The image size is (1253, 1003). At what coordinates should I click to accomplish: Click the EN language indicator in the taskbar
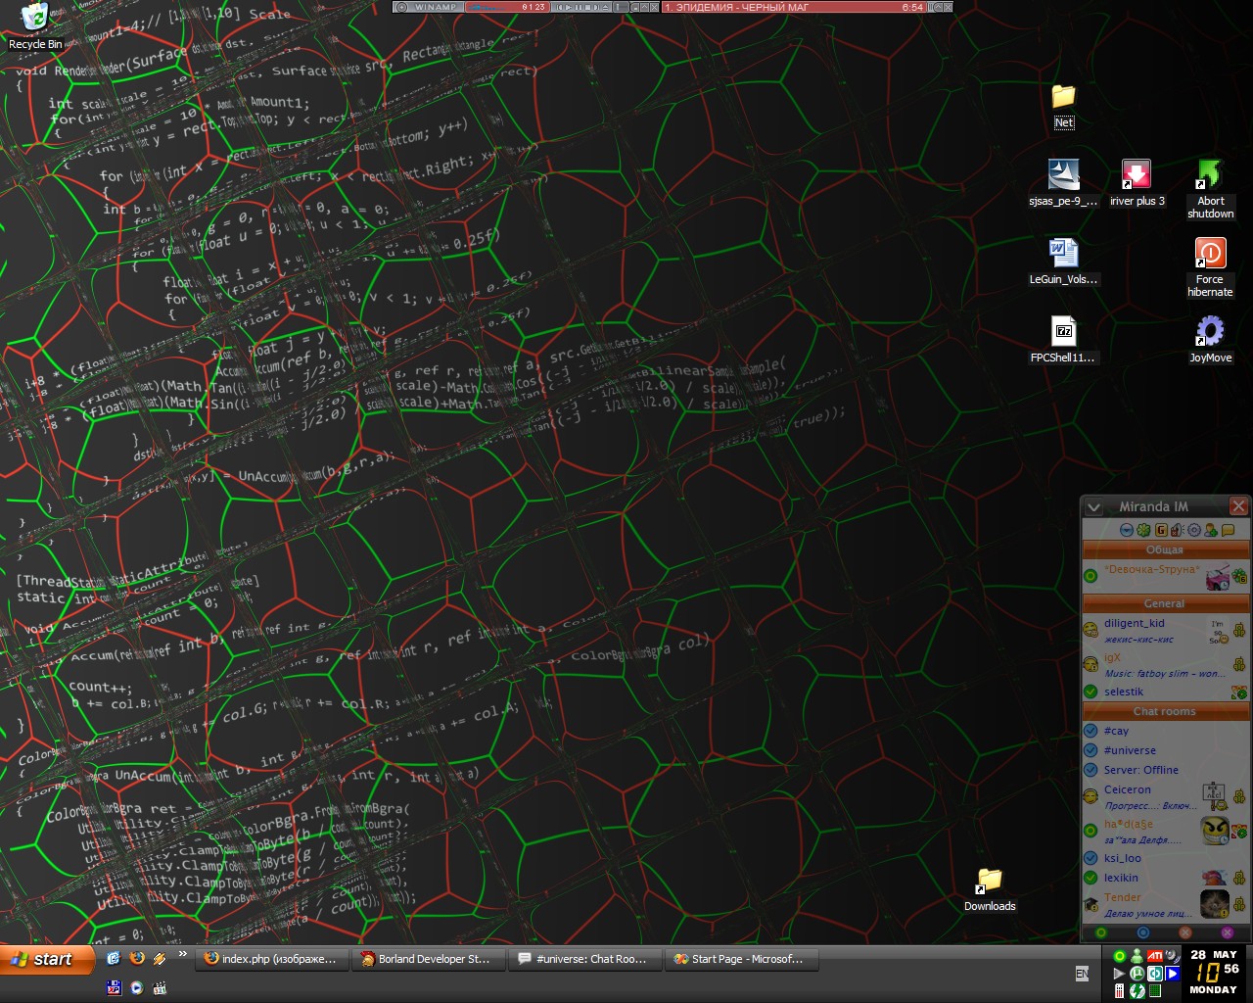click(x=1082, y=974)
